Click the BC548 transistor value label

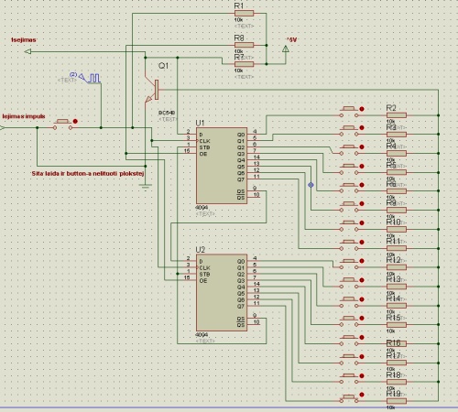pos(167,113)
